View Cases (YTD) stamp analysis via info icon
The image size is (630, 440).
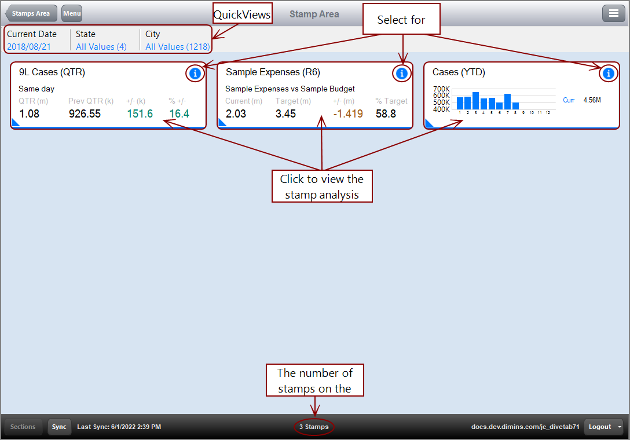click(609, 74)
